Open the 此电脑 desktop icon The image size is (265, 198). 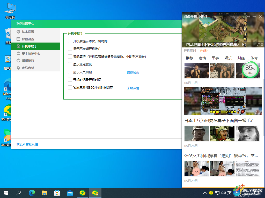(10, 11)
